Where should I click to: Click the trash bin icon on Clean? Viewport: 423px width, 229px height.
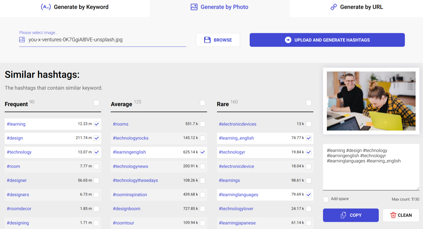pos(393,215)
